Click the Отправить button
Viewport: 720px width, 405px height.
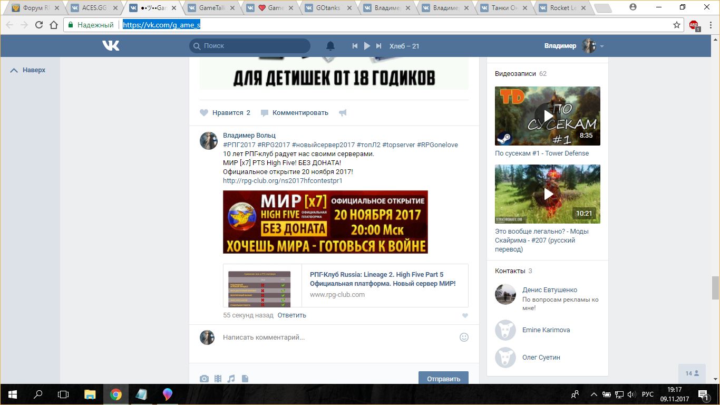click(443, 378)
